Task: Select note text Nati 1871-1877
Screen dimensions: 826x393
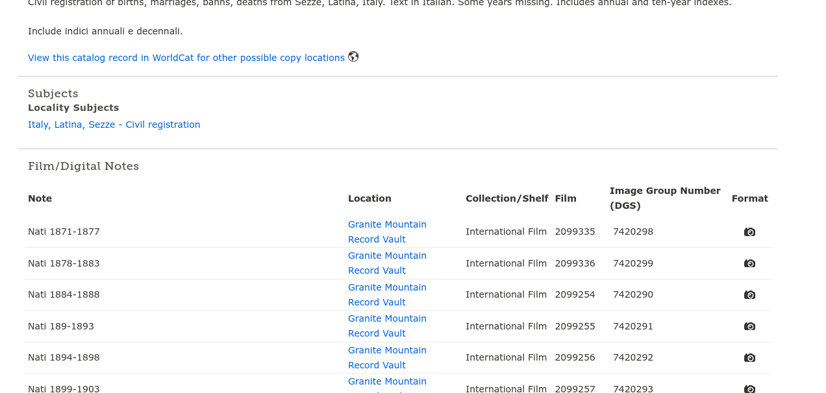Action: 64,232
